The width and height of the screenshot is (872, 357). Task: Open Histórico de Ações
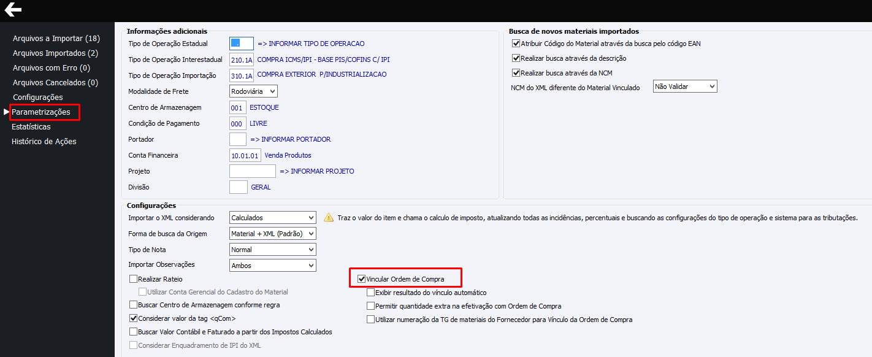[44, 141]
